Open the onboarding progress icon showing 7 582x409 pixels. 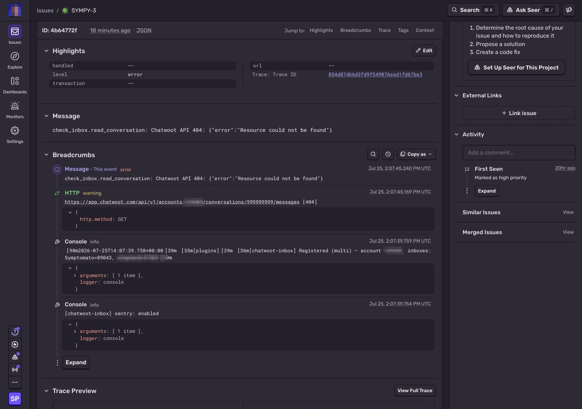click(15, 332)
